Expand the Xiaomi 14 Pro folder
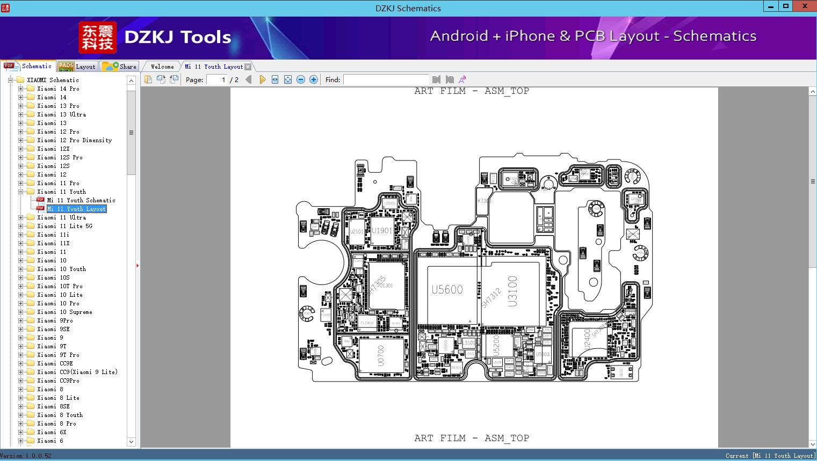Image resolution: width=817 pixels, height=461 pixels. [20, 89]
